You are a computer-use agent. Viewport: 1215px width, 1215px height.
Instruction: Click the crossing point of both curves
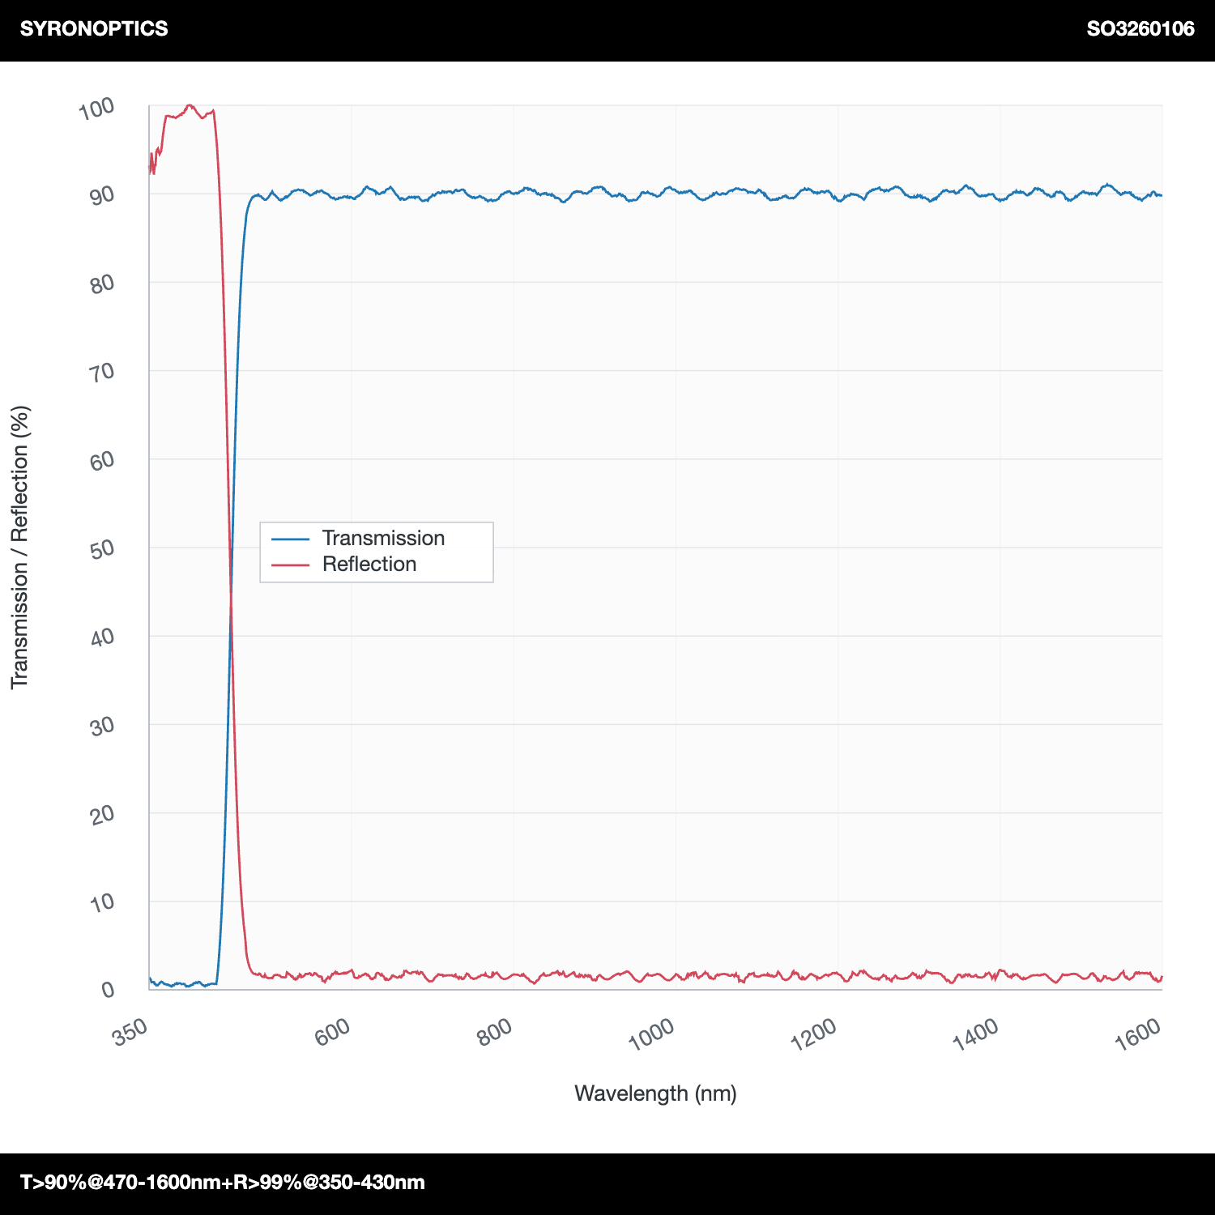pos(231,600)
